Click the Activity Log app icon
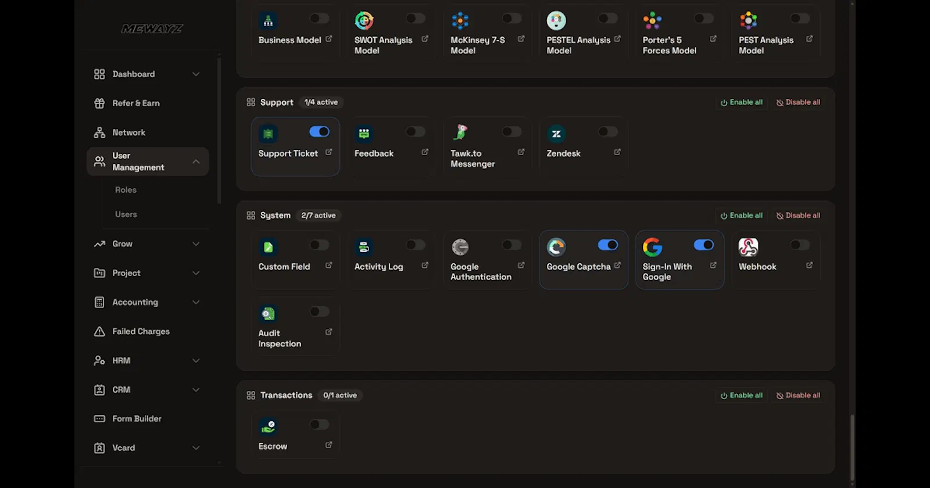The height and width of the screenshot is (488, 930). (x=364, y=247)
